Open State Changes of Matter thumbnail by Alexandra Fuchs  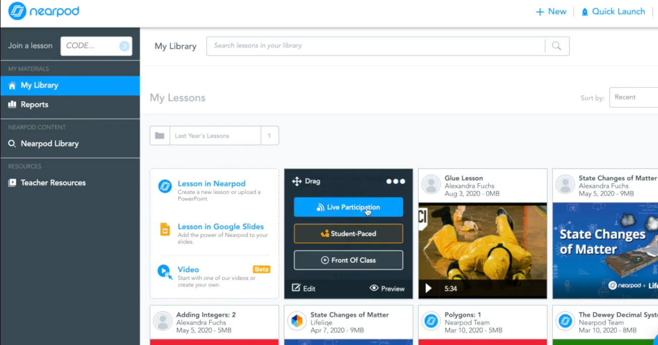tap(605, 250)
